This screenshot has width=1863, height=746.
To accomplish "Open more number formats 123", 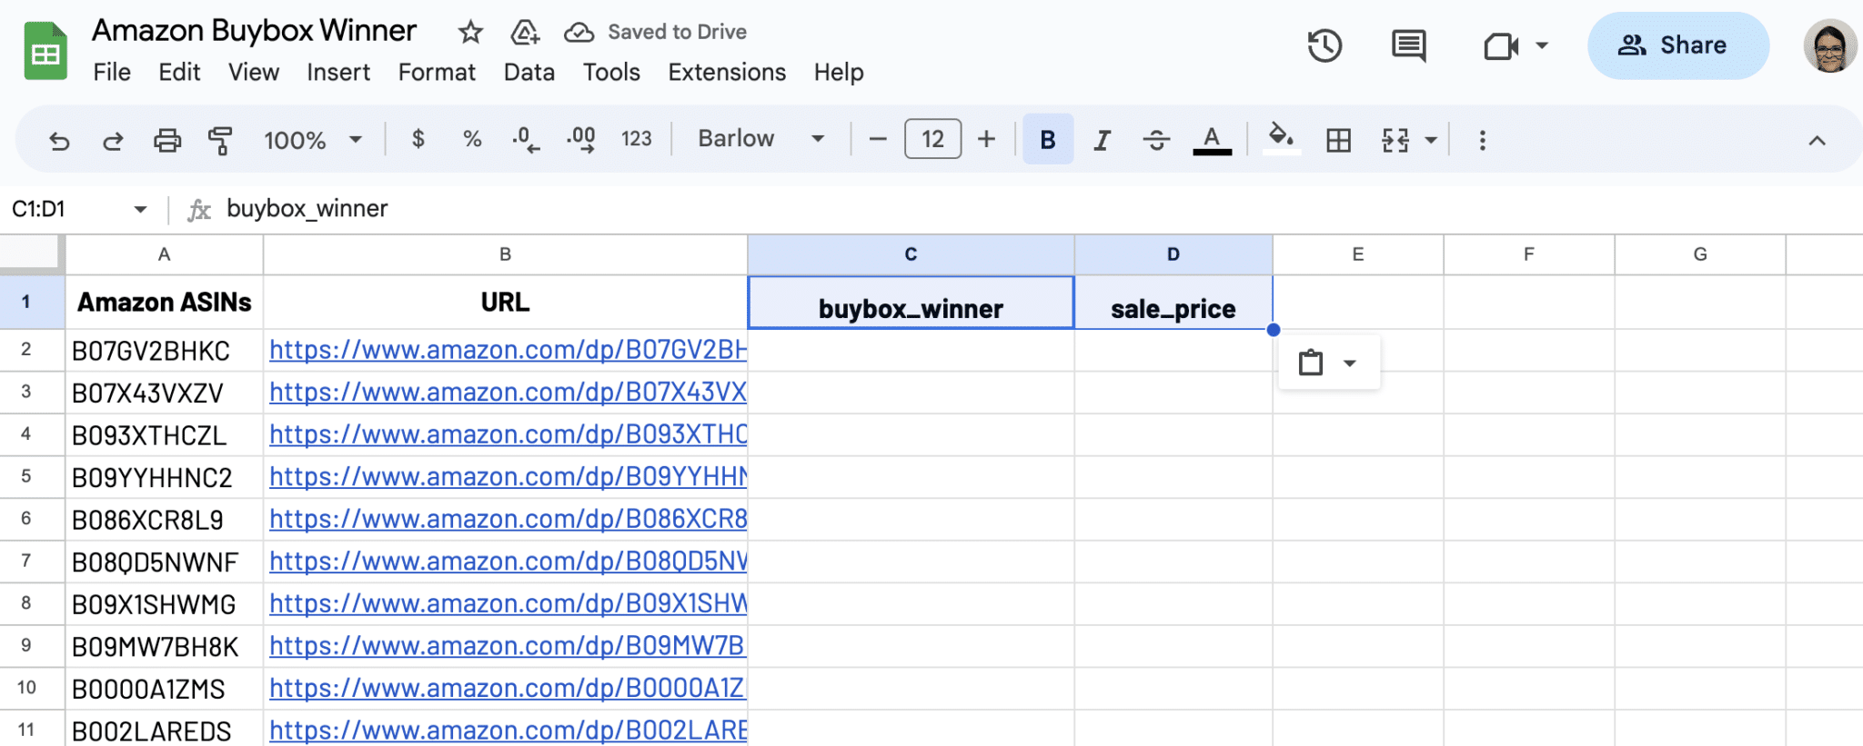I will click(x=636, y=139).
